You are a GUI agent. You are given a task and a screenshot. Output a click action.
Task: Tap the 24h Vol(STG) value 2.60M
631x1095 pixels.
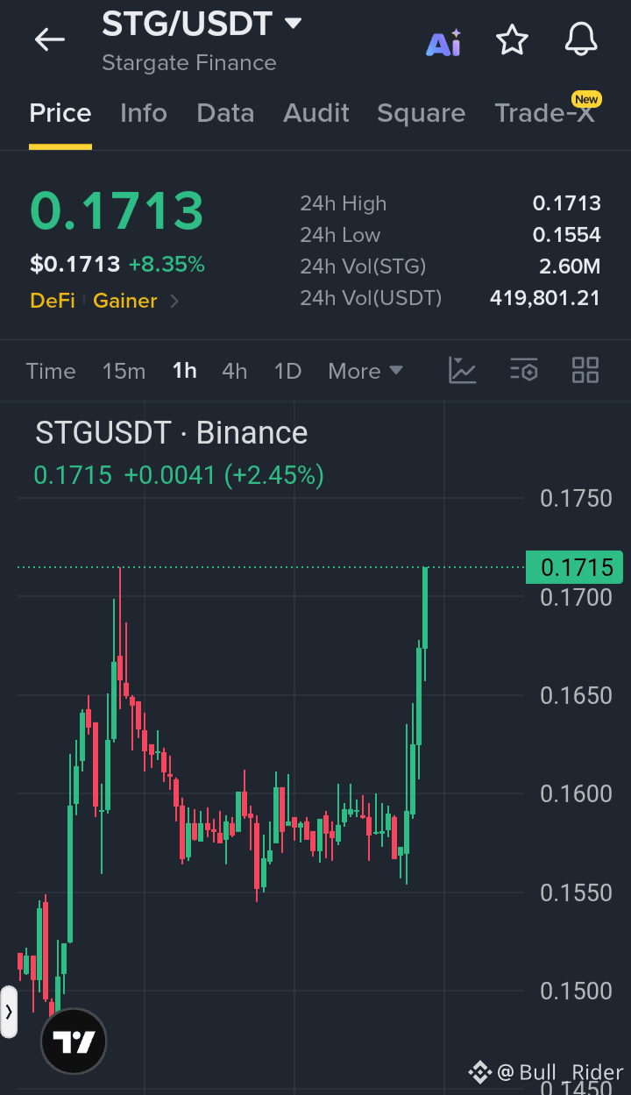click(570, 267)
